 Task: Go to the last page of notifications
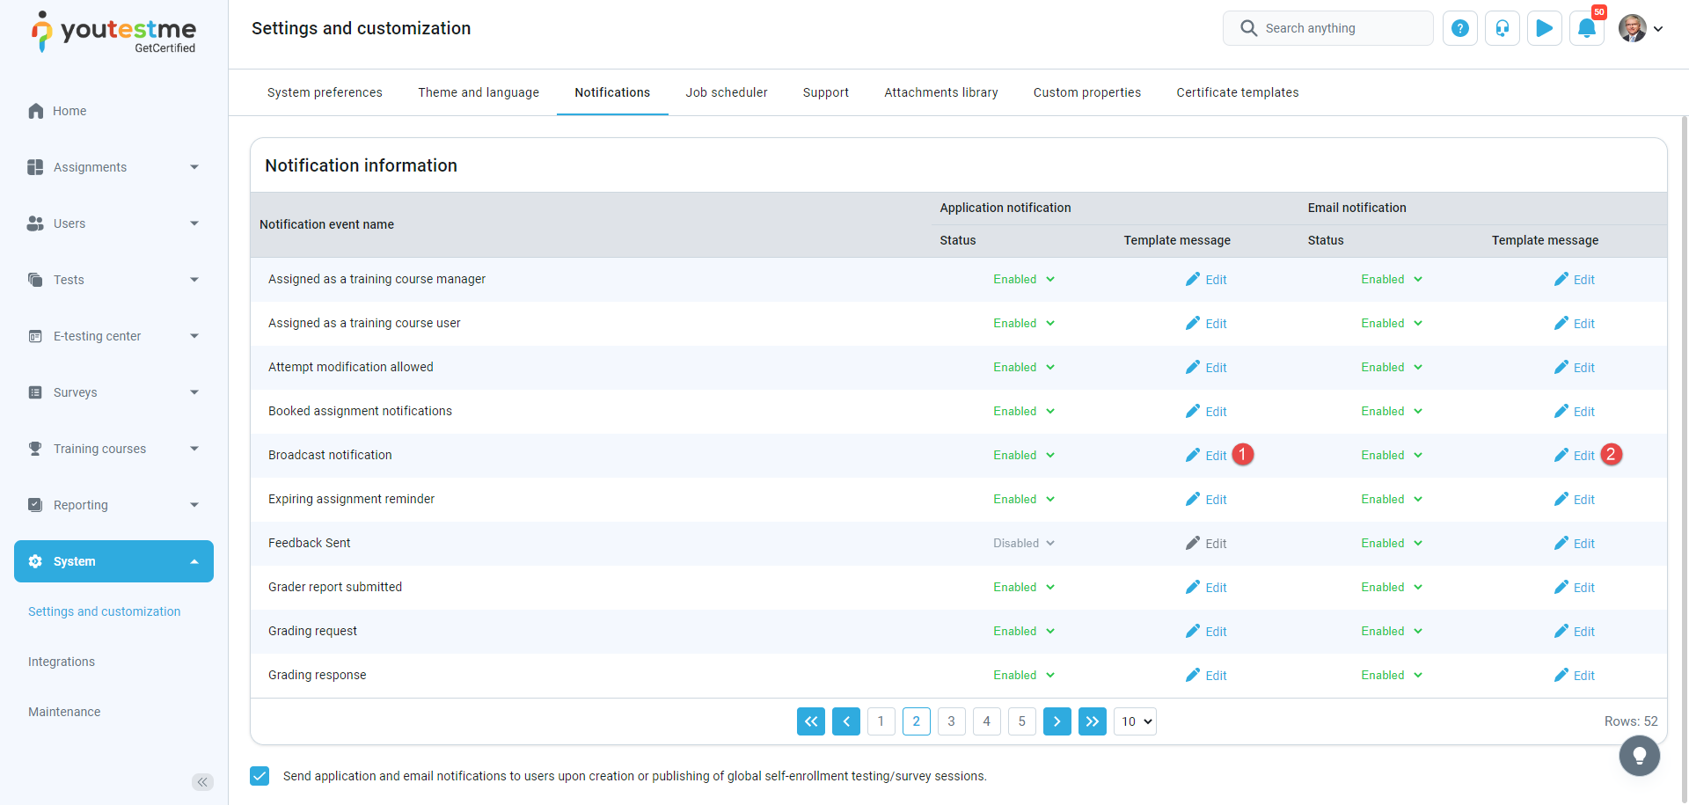coord(1092,721)
